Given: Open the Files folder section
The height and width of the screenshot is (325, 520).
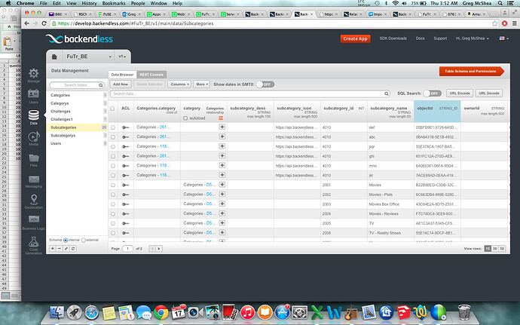Looking at the screenshot, I should pyautogui.click(x=33, y=160).
